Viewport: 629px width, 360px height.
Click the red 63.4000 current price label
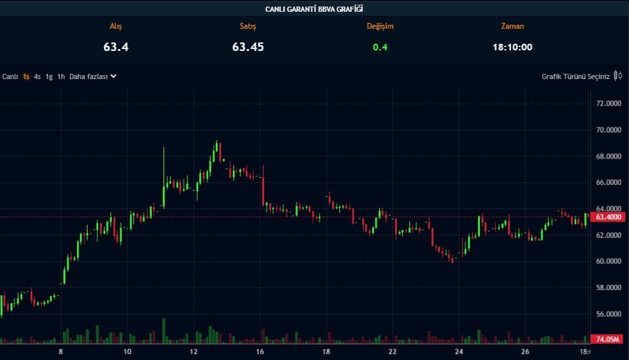pyautogui.click(x=607, y=217)
